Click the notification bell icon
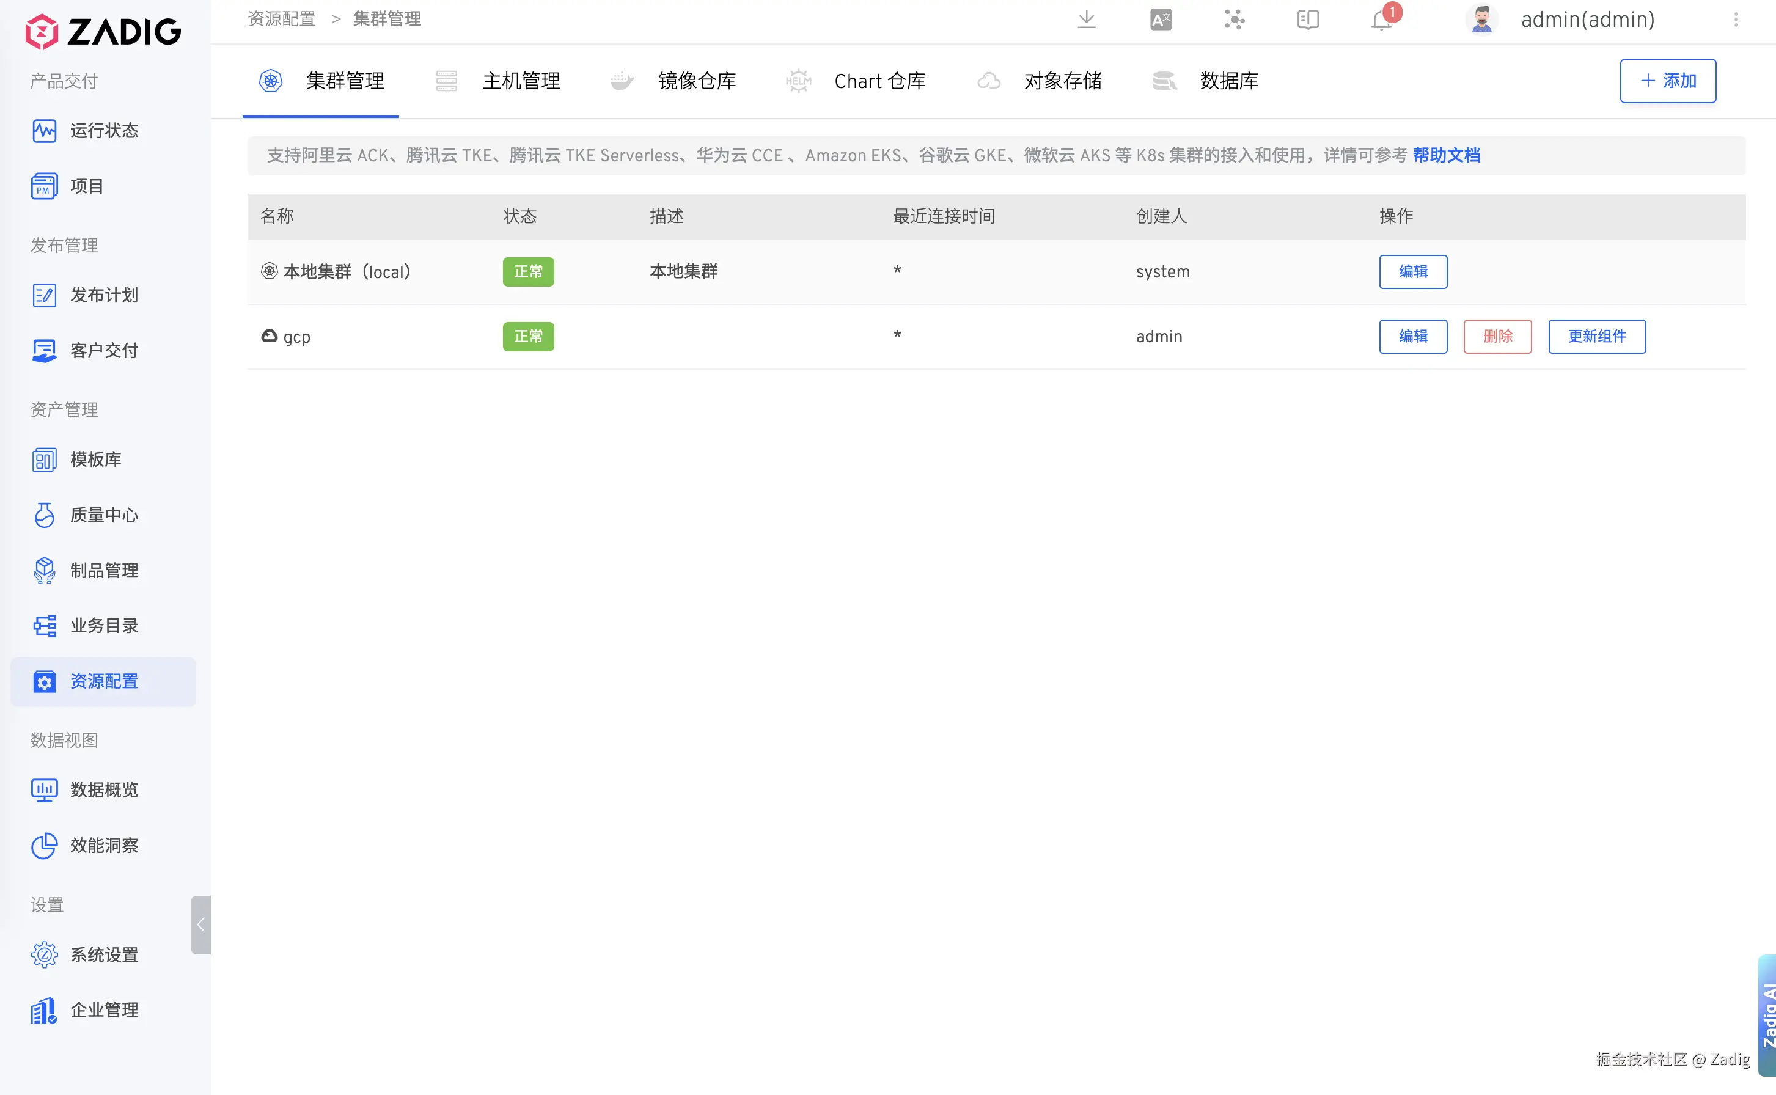 coord(1382,20)
